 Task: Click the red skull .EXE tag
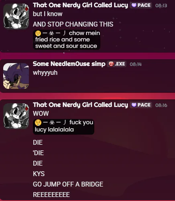point(116,64)
